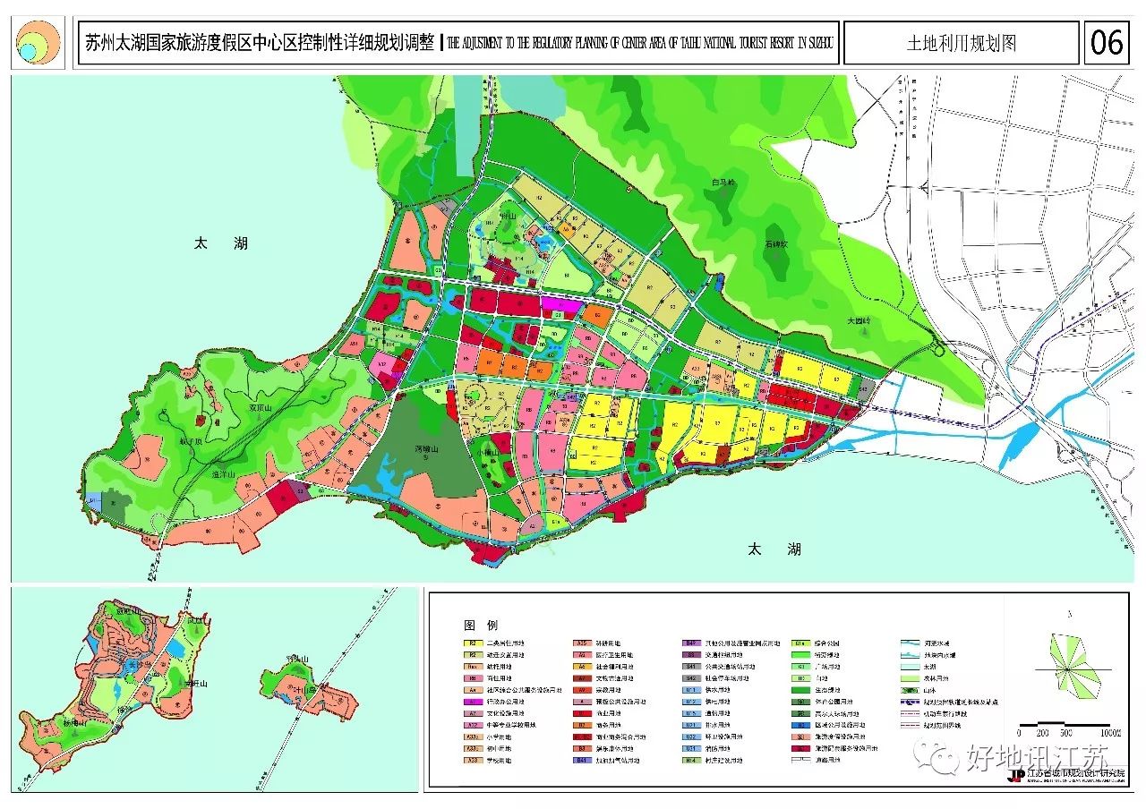Screen dimensions: 1146x809
Task: Click the circular planning logo beside the title
Action: 38,42
